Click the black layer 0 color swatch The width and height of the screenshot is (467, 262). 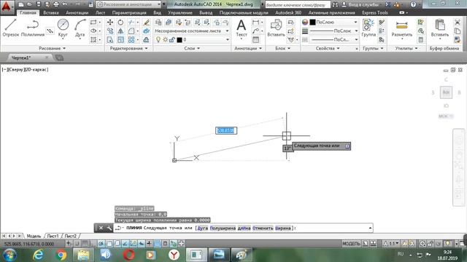tap(180, 40)
